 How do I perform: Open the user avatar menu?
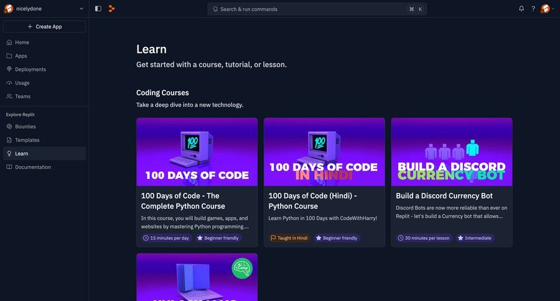click(547, 9)
